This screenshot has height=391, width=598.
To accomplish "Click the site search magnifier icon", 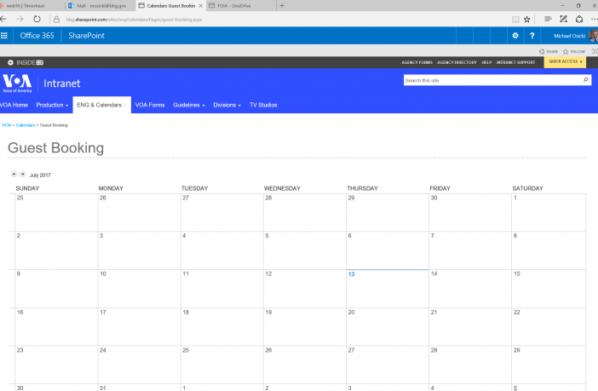I will pos(586,80).
